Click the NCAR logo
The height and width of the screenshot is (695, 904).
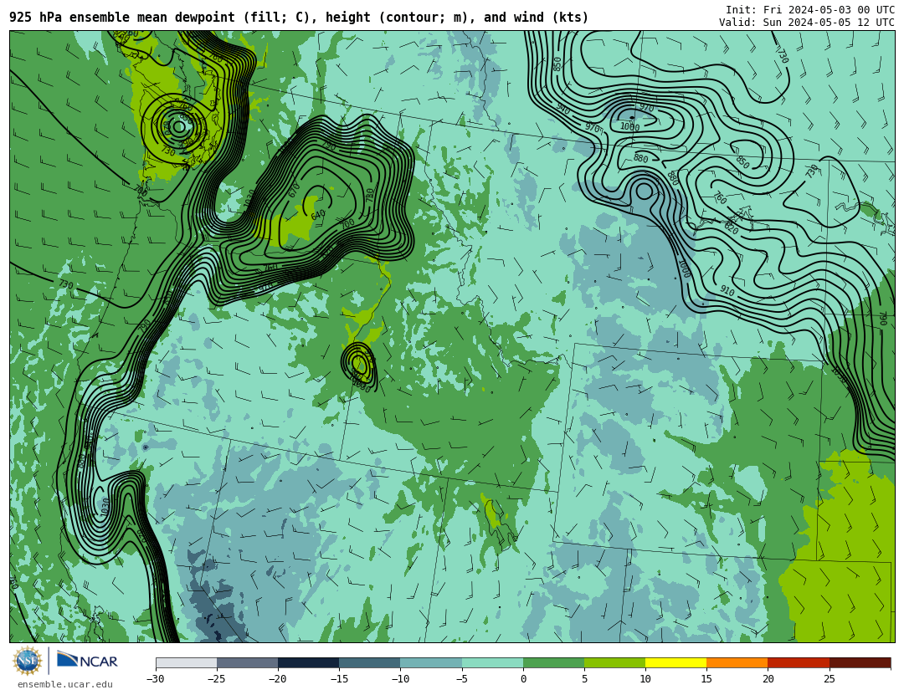(87, 661)
